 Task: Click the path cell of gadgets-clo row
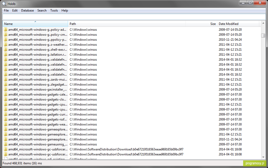pos(83,99)
